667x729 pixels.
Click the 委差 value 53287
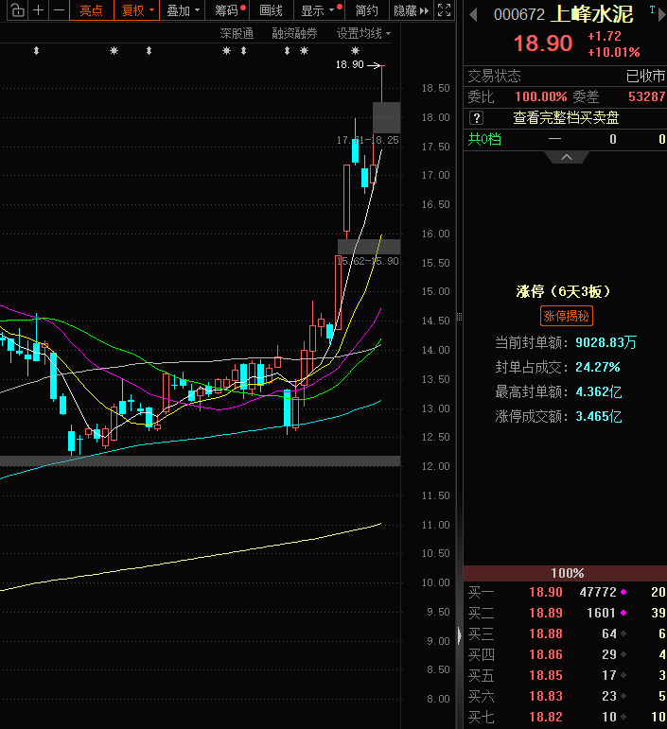[x=646, y=96]
